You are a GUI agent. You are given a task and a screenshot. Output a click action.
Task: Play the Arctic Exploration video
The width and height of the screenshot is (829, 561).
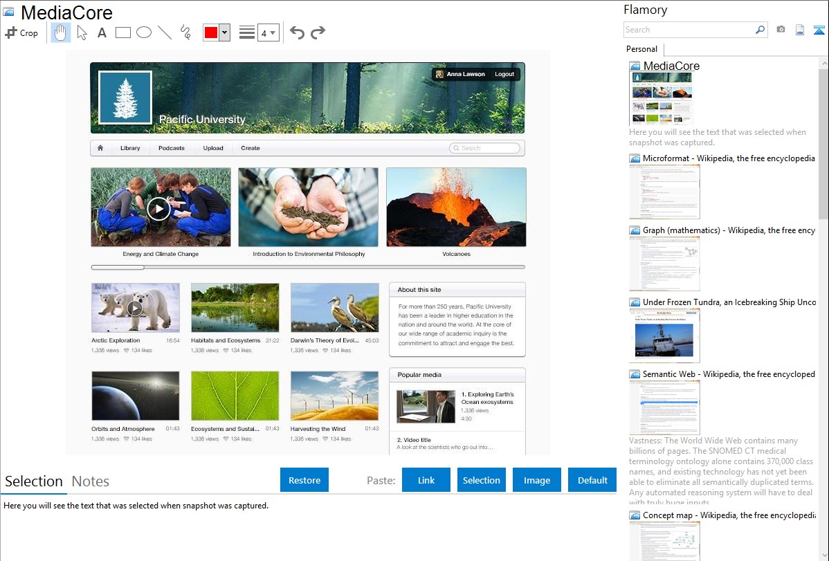pos(135,308)
